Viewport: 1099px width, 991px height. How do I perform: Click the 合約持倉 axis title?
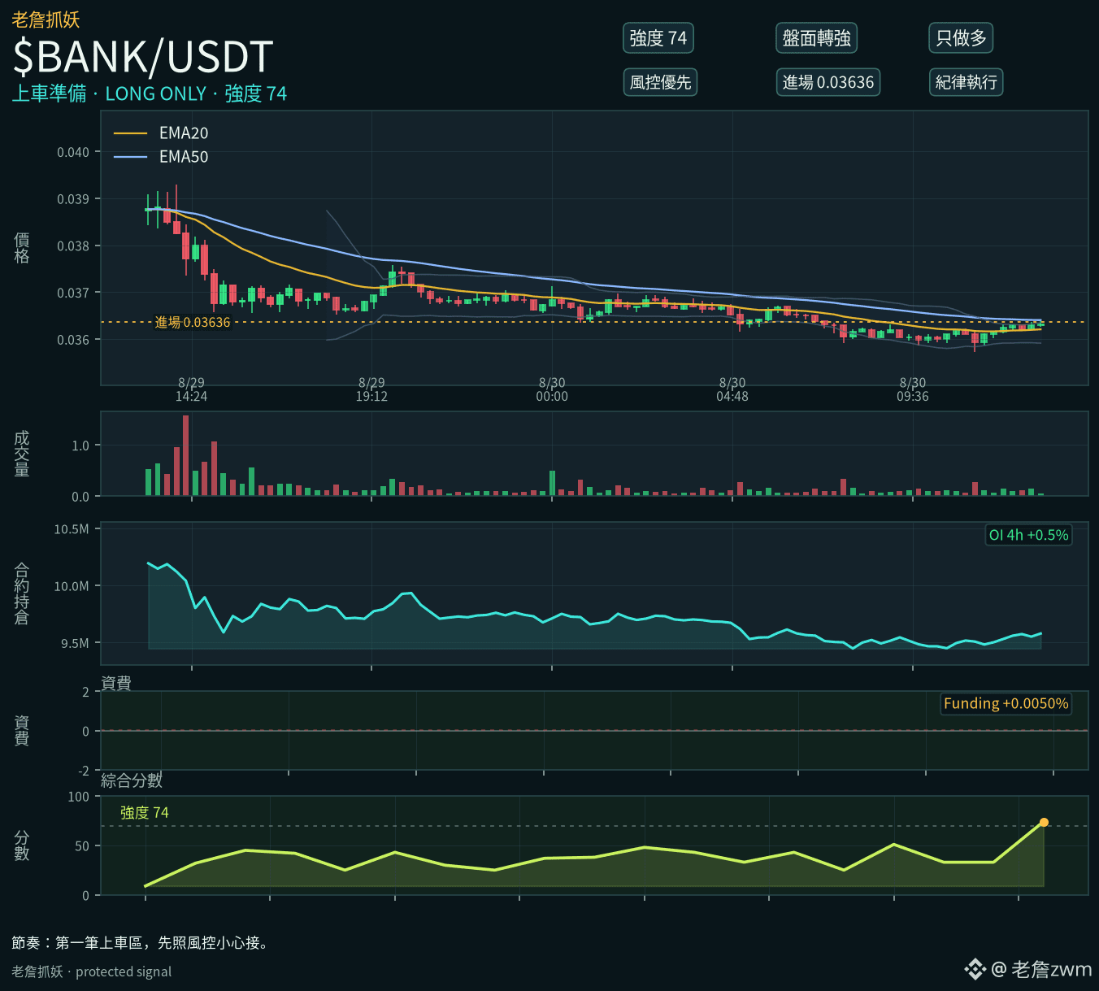coord(22,593)
